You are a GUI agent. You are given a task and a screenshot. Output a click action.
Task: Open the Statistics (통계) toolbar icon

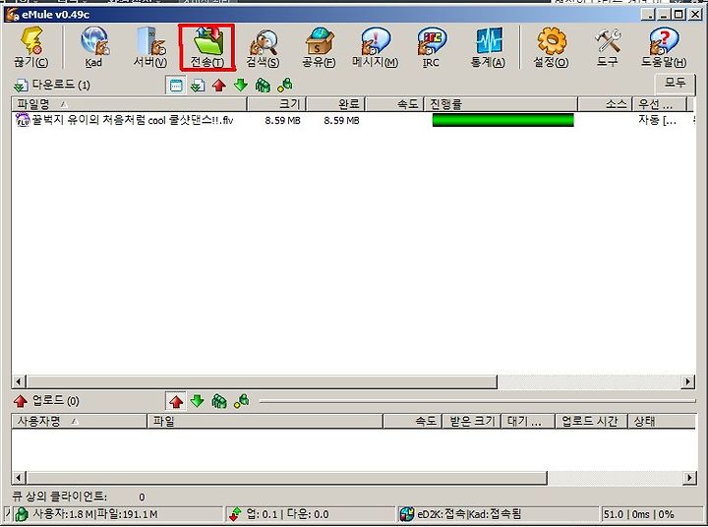pos(488,47)
